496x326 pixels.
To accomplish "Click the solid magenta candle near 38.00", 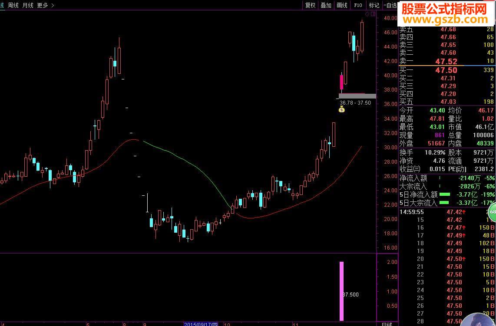I will 342,82.
